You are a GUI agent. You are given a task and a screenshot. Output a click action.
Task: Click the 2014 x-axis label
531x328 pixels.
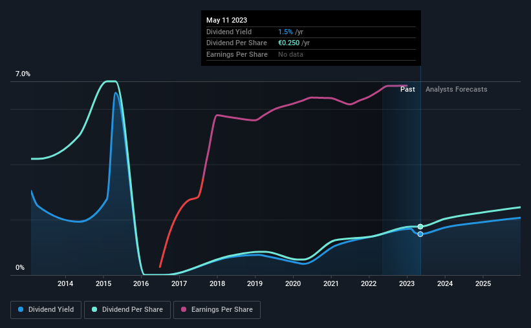(x=65, y=283)
